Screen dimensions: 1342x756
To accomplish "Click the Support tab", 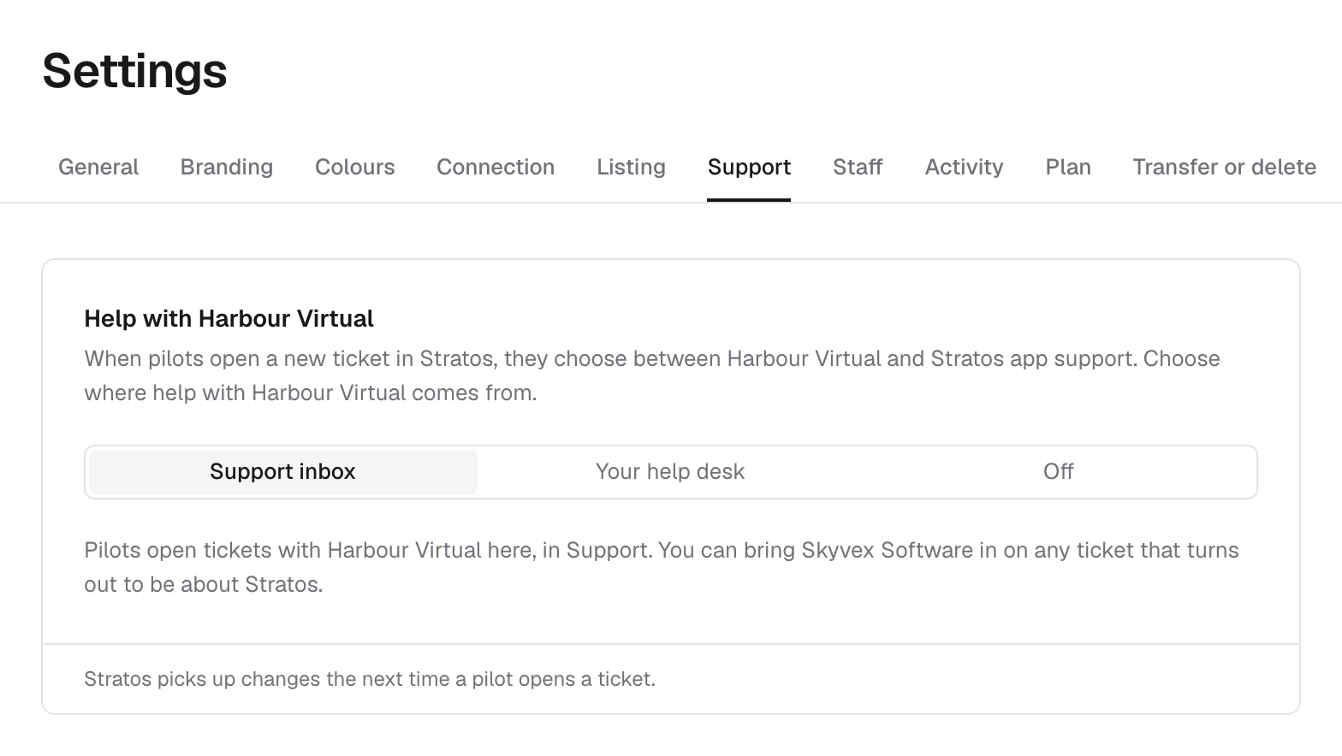I will [x=749, y=167].
